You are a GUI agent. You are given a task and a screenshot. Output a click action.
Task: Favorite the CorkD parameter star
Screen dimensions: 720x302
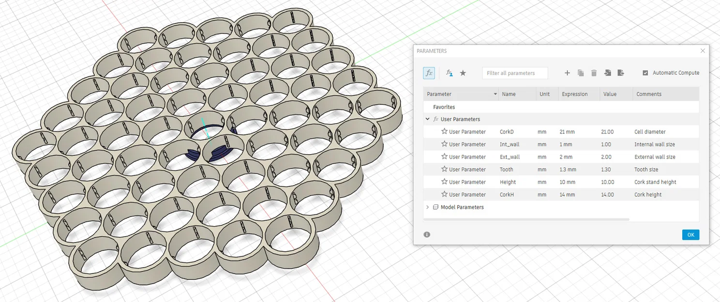[444, 131]
